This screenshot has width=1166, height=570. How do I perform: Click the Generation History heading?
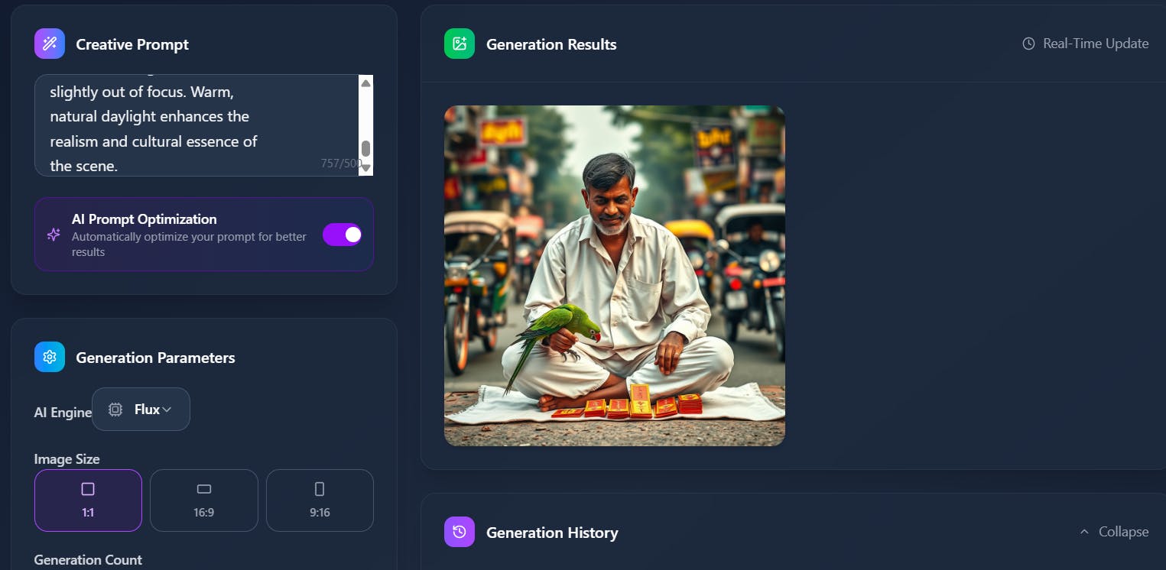pos(552,533)
